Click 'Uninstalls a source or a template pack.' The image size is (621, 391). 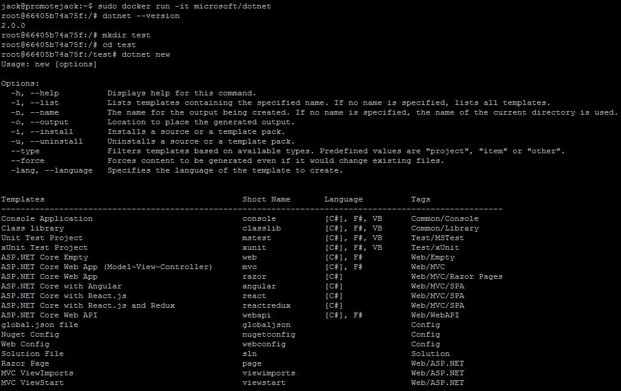pos(201,141)
